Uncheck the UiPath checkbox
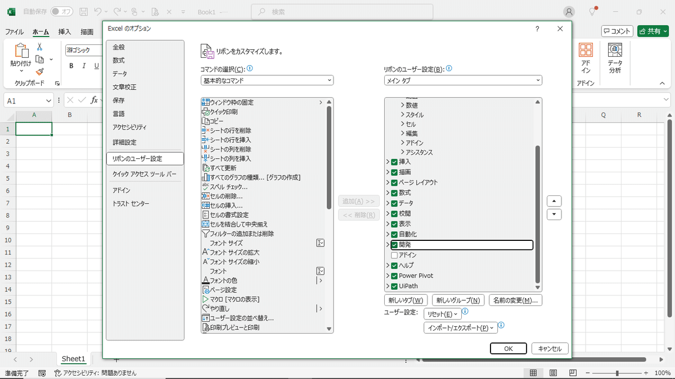This screenshot has height=379, width=675. pos(394,286)
